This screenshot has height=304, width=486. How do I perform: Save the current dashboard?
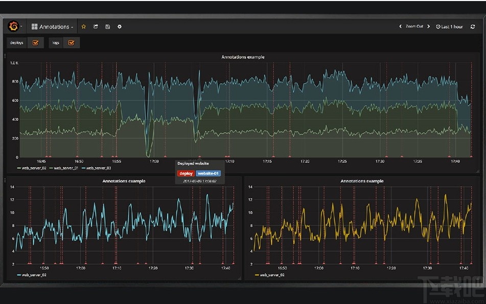coord(107,27)
